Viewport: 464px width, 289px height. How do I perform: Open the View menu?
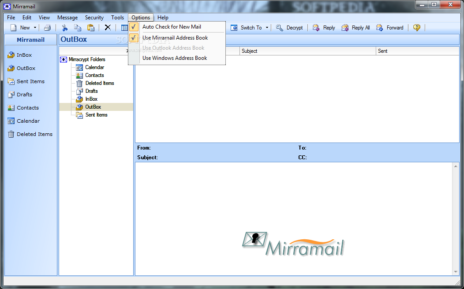point(44,18)
